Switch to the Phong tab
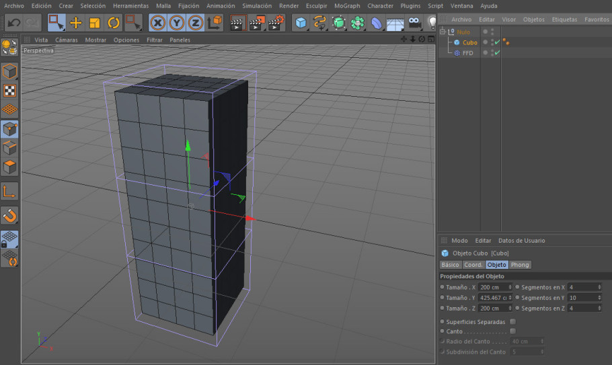Screen dimensions: 612x365 (x=520, y=264)
